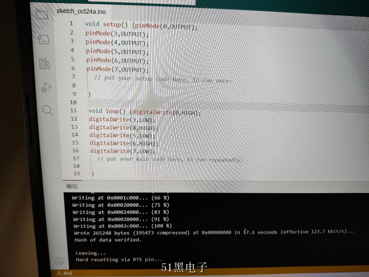369x277 pixels.
Task: Click the 离线 offline status bar entry
Action: [x=65, y=273]
